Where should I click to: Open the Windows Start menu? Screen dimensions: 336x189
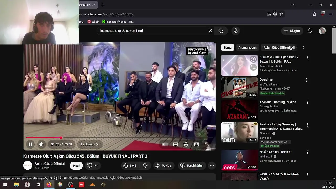(5, 185)
